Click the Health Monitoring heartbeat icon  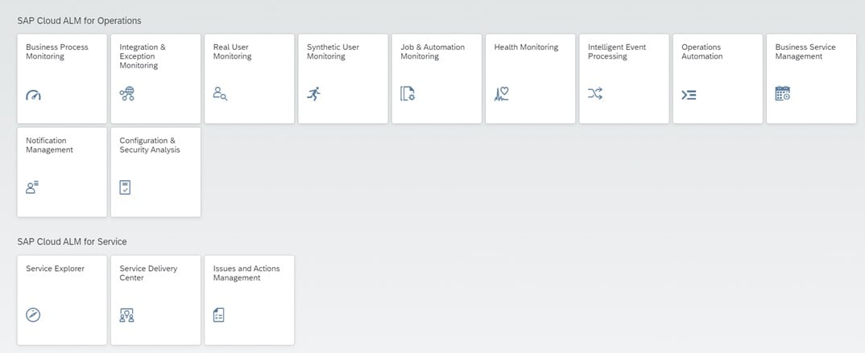point(501,94)
